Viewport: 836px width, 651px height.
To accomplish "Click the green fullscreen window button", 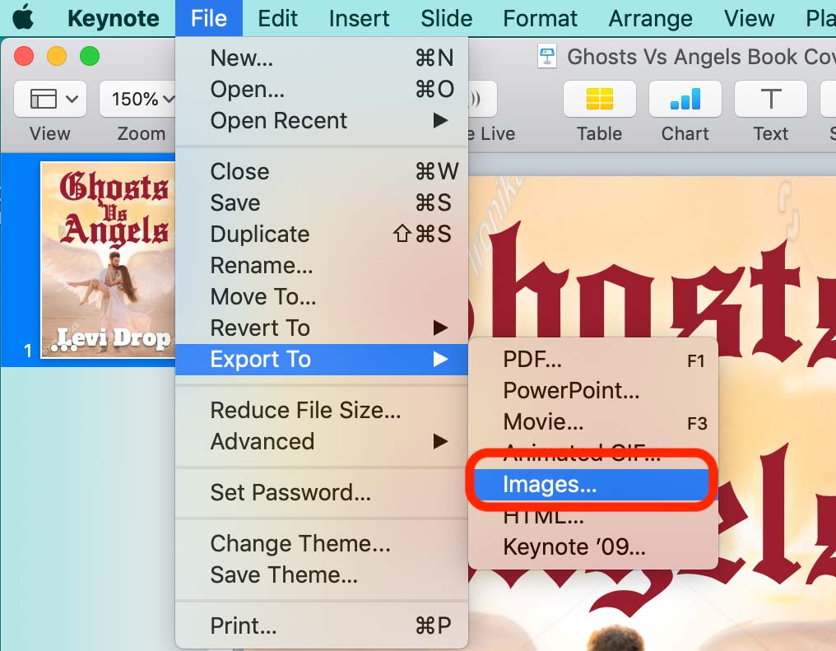I will 90,56.
